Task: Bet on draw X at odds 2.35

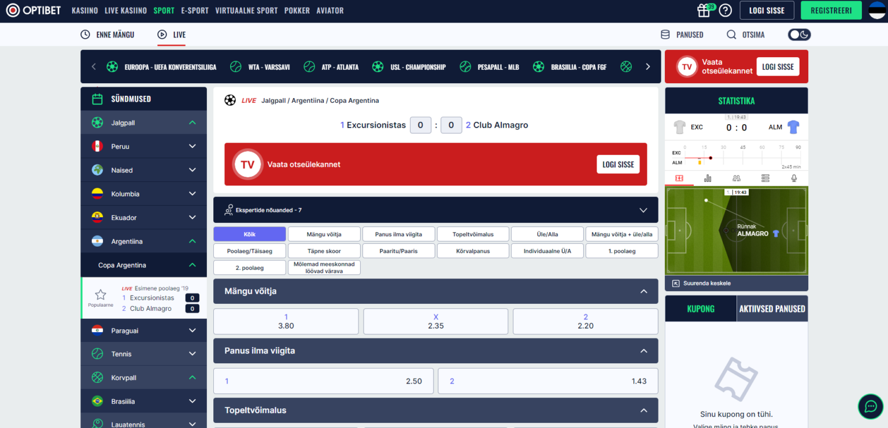Action: pos(436,321)
